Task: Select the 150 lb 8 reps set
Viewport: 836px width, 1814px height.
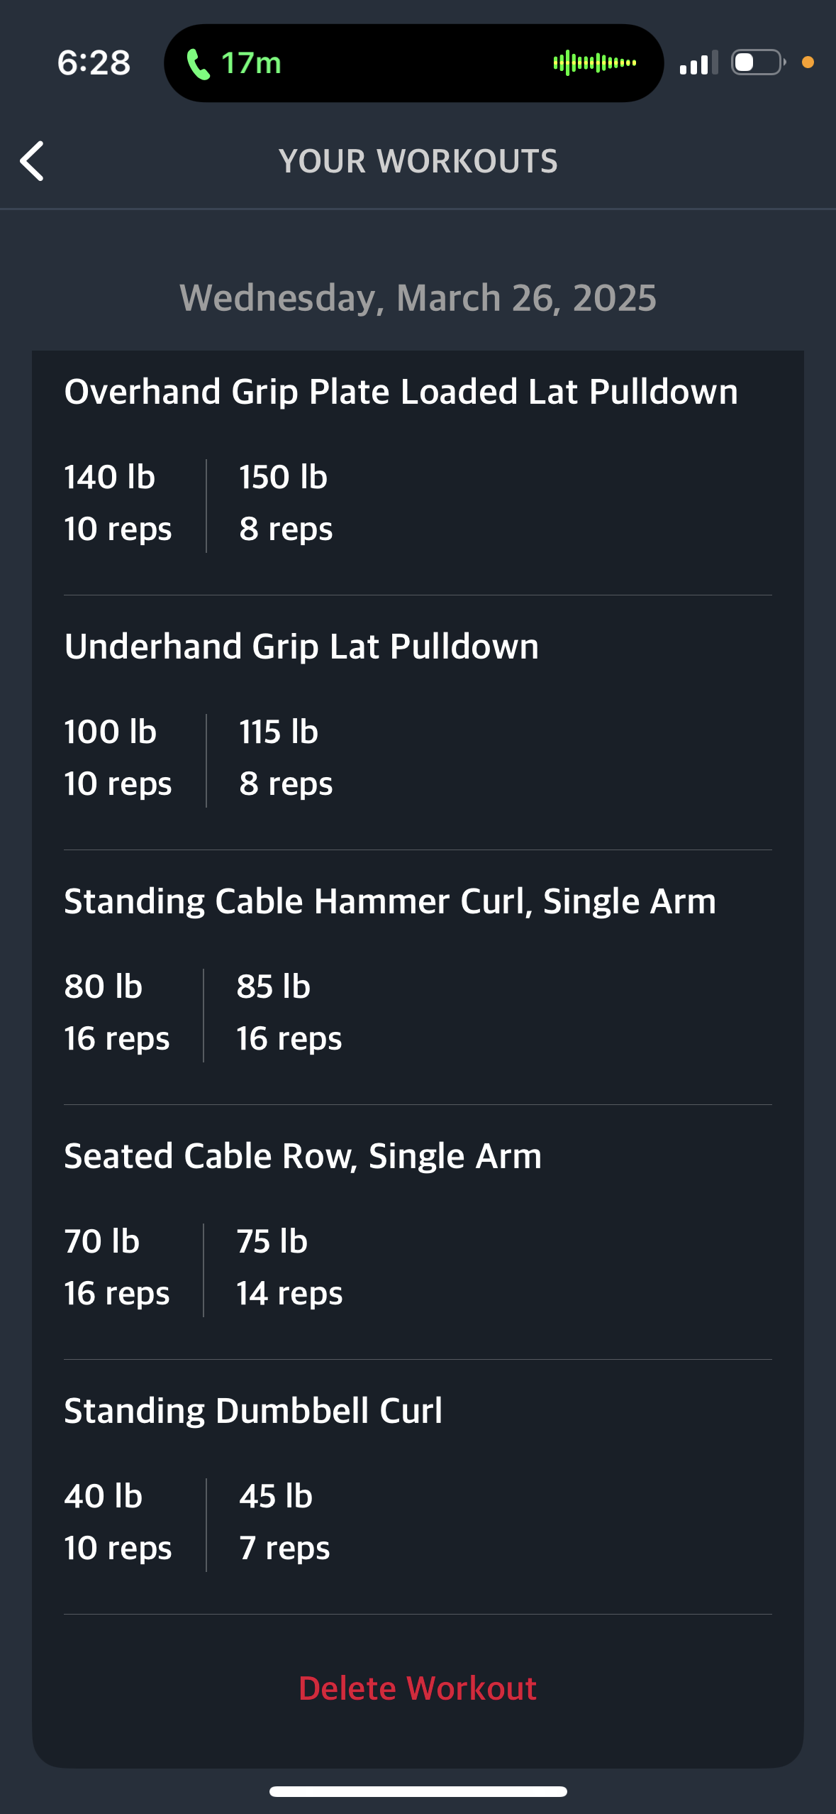Action: click(286, 503)
